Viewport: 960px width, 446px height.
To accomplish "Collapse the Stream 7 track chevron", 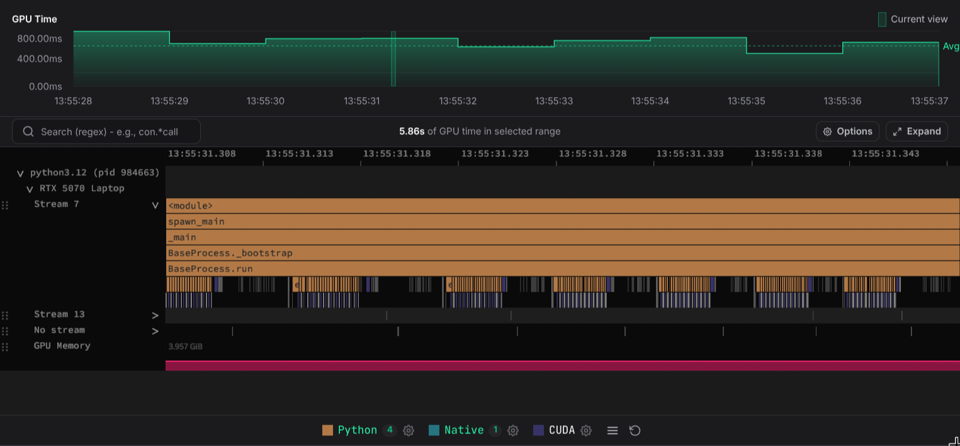I will click(155, 205).
